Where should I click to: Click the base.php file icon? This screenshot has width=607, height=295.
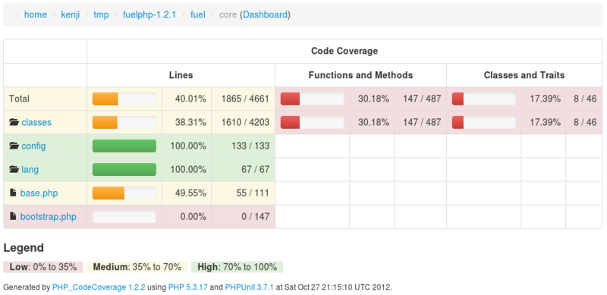13,193
